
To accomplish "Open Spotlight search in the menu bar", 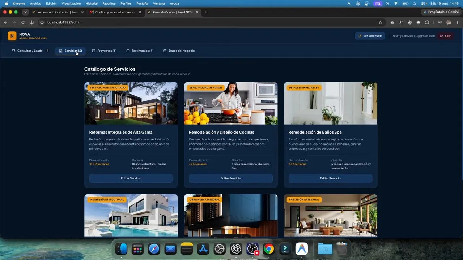I will (x=414, y=3).
